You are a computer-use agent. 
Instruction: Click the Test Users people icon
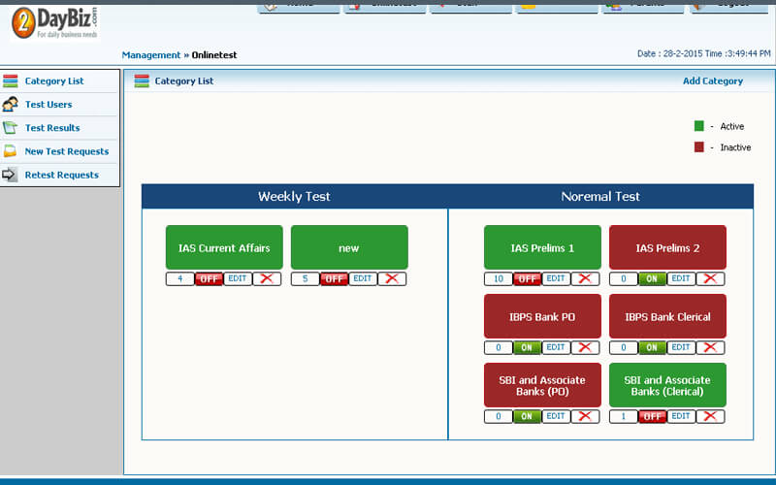tap(11, 104)
